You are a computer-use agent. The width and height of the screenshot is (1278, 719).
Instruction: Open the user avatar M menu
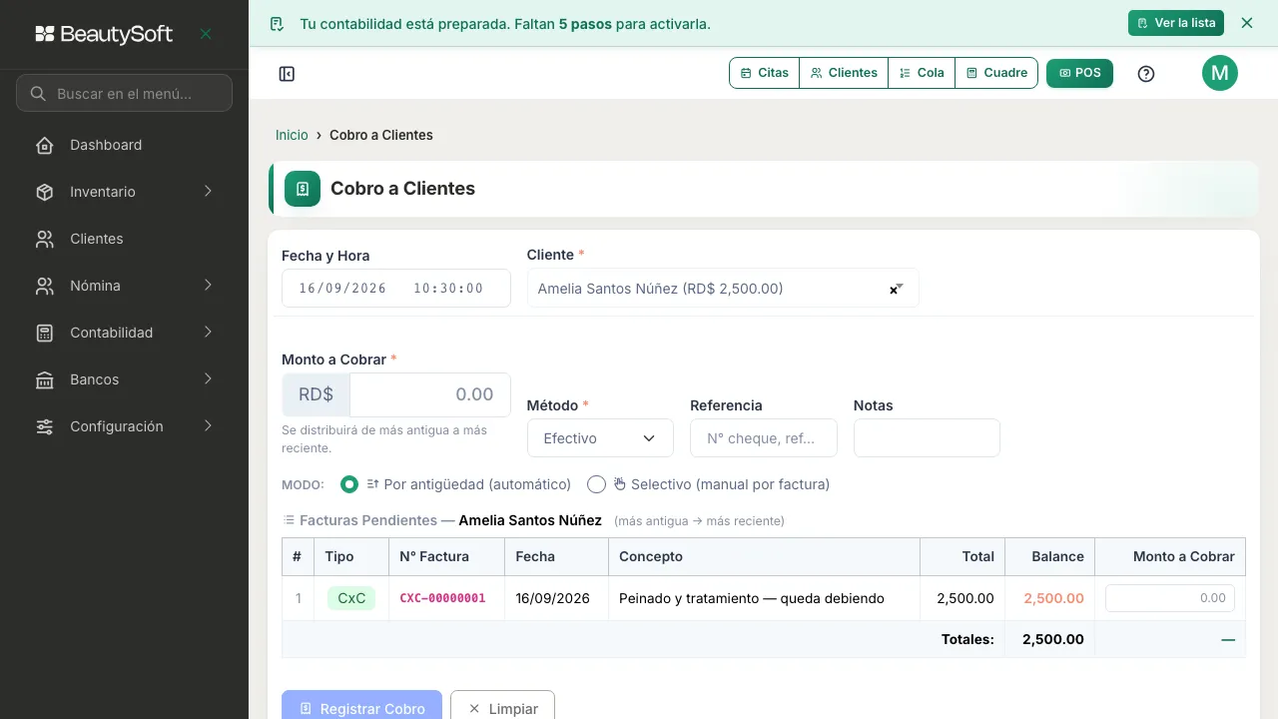(1220, 73)
